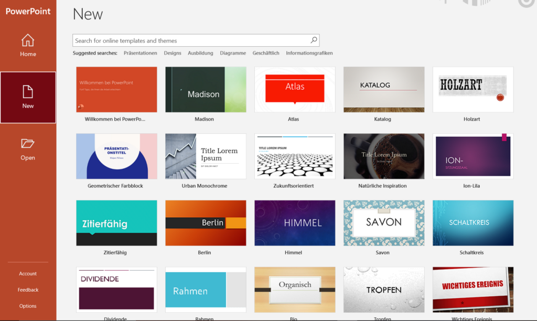Select Diagramme suggested search

[x=233, y=53]
